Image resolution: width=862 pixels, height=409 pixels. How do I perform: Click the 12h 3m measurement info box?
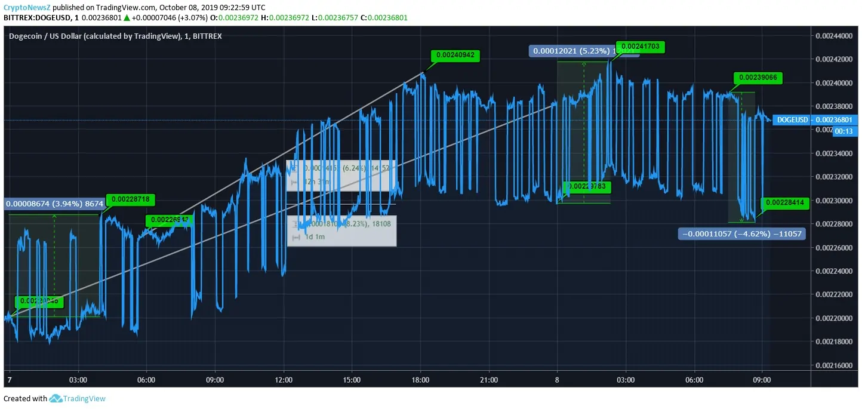[x=340, y=176]
